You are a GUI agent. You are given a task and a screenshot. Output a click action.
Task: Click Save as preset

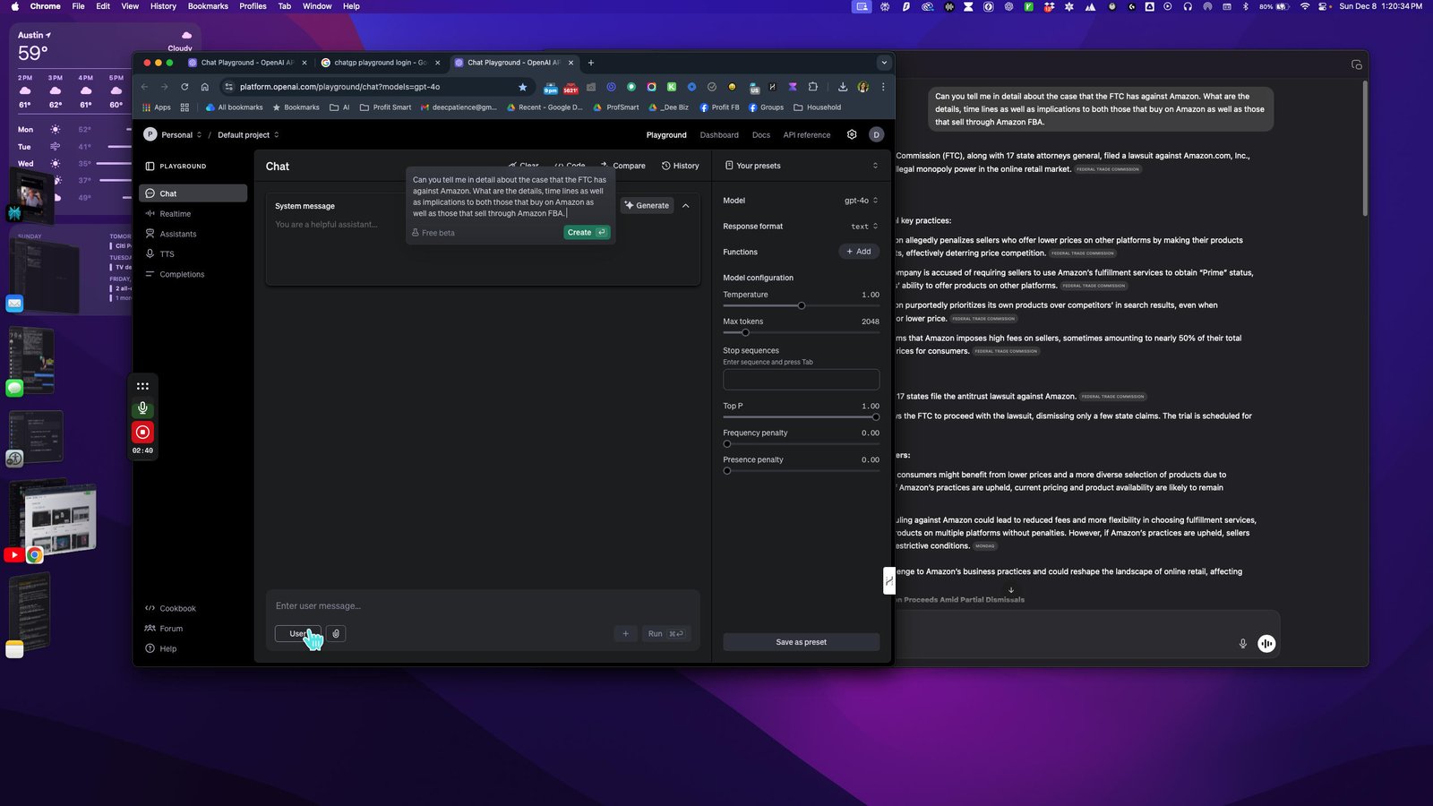(802, 642)
